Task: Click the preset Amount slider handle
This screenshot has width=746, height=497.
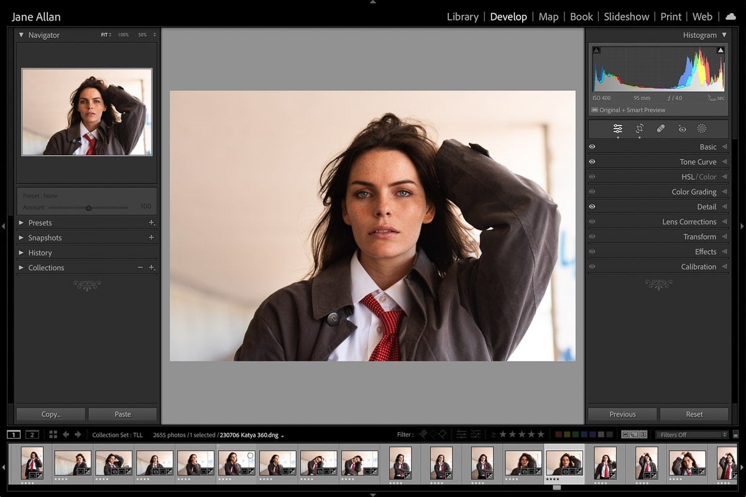Action: 88,207
